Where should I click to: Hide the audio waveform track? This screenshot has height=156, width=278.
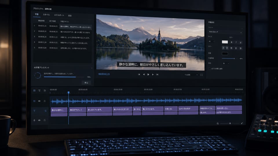point(39,101)
